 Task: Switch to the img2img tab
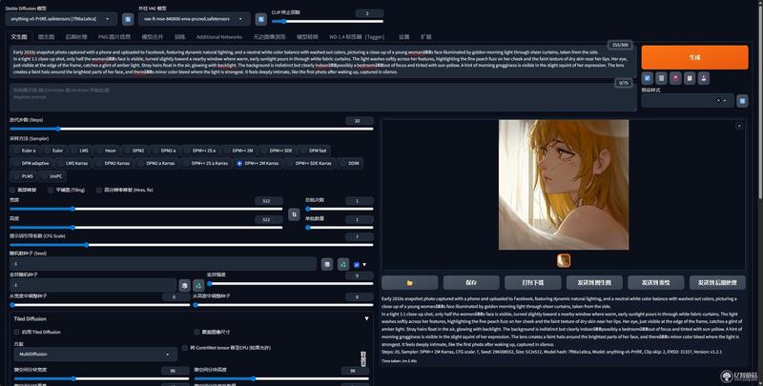tap(46, 37)
